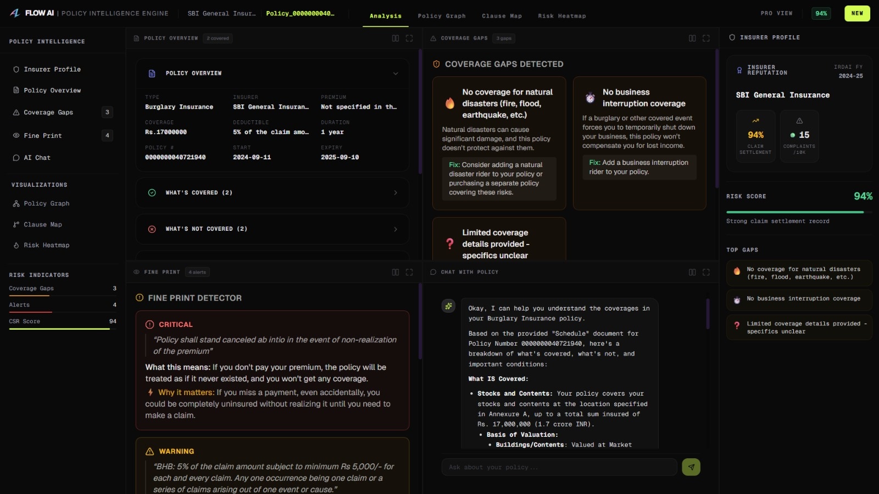
Task: Click the PRO VIEW link
Action: (x=776, y=13)
